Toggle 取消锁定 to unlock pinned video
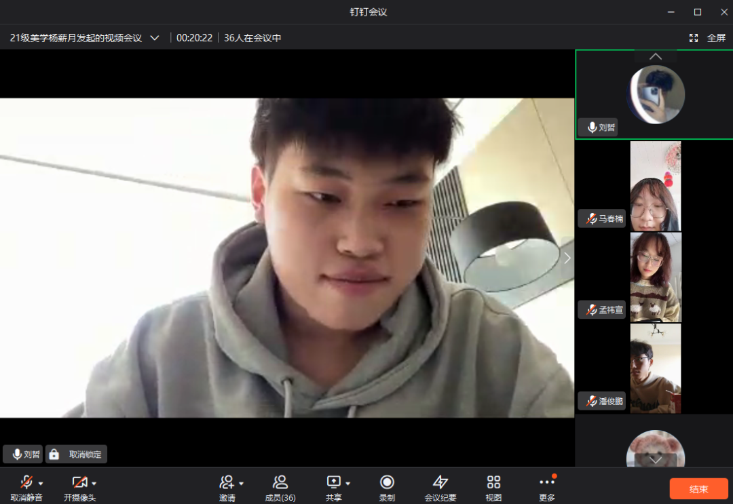The width and height of the screenshot is (733, 504). (77, 454)
